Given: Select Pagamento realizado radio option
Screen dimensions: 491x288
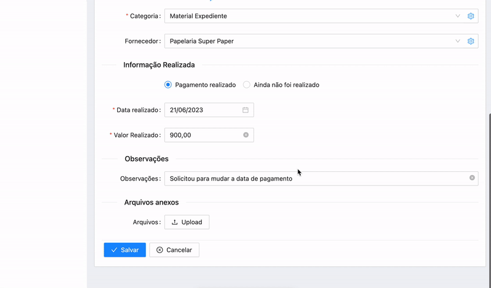Looking at the screenshot, I should tap(168, 85).
